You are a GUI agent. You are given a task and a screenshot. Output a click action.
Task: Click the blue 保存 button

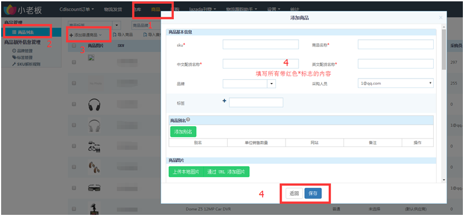click(x=313, y=194)
